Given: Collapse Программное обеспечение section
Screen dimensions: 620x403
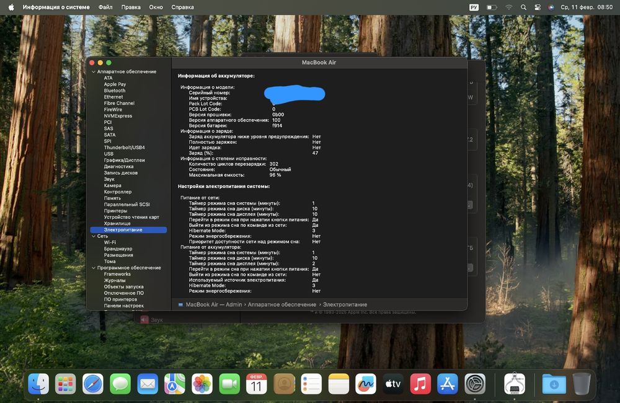Looking at the screenshot, I should coord(94,268).
